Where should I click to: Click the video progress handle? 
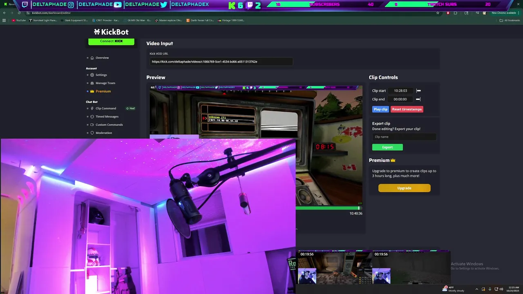tap(359, 208)
